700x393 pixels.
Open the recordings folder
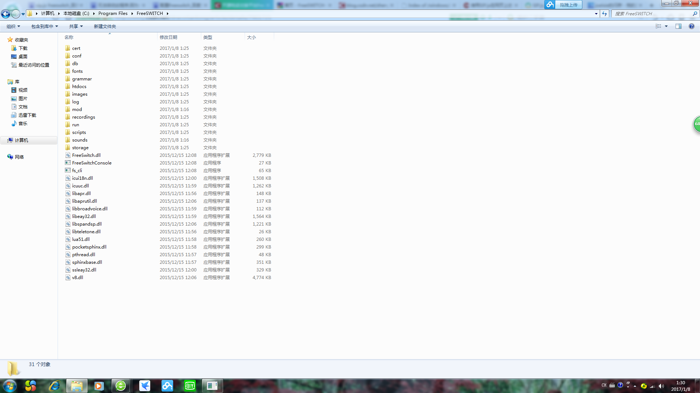point(83,116)
